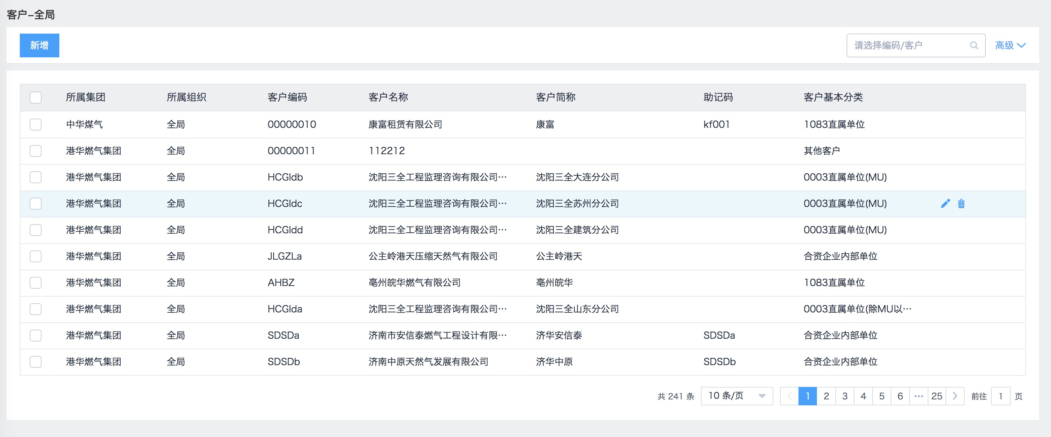Select page 5 in pagination
The width and height of the screenshot is (1051, 437).
[882, 396]
